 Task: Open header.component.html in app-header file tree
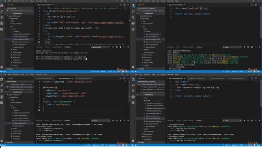(155, 106)
